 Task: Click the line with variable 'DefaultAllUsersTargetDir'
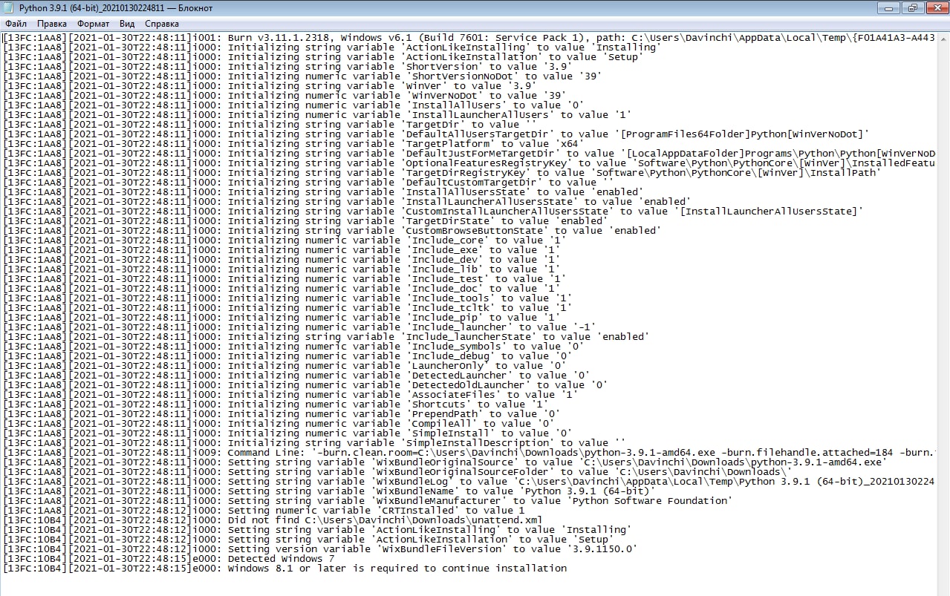(436, 134)
